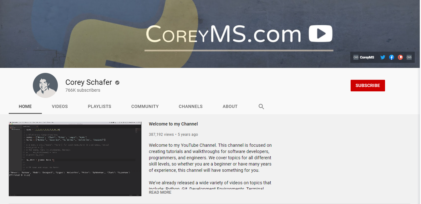The height and width of the screenshot is (204, 421).
Task: Expand description with Read More
Action: click(160, 192)
